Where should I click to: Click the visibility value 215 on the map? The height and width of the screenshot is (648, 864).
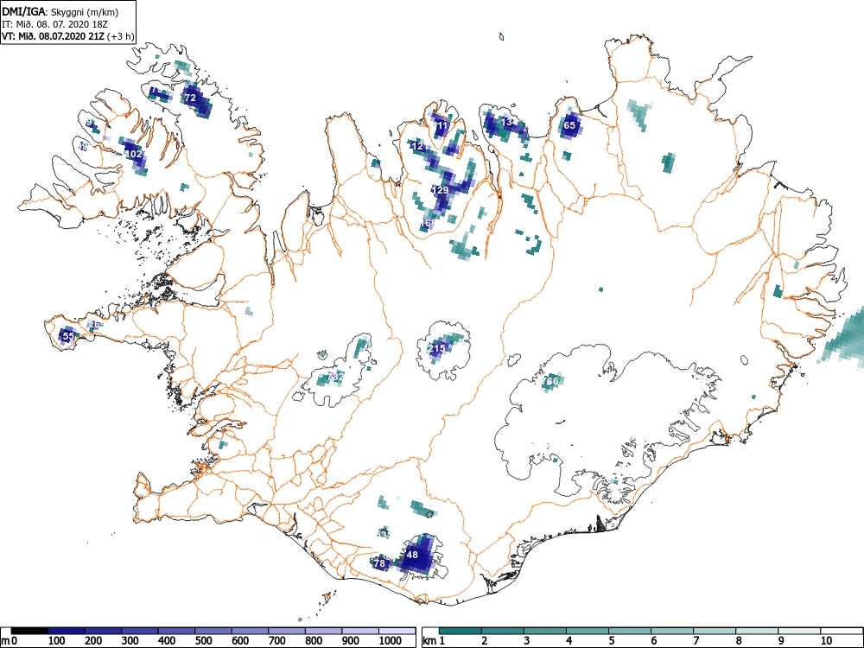tap(436, 349)
